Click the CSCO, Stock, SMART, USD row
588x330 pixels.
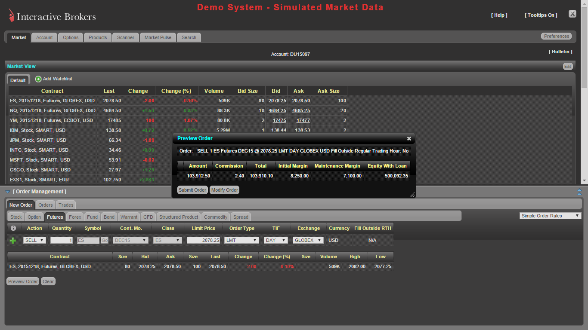pos(90,170)
